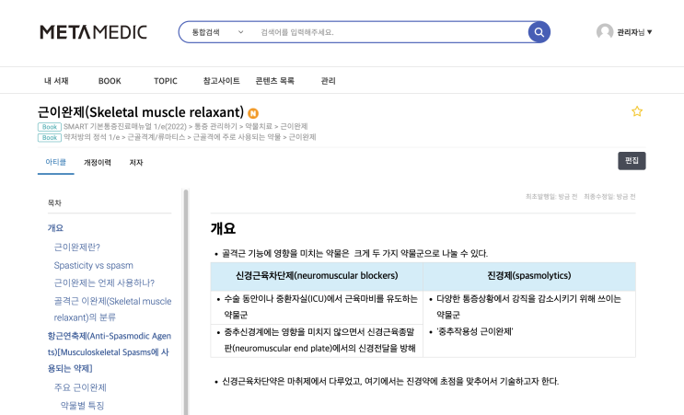Click the orange N badge beside title
The width and height of the screenshot is (684, 415).
(x=253, y=113)
